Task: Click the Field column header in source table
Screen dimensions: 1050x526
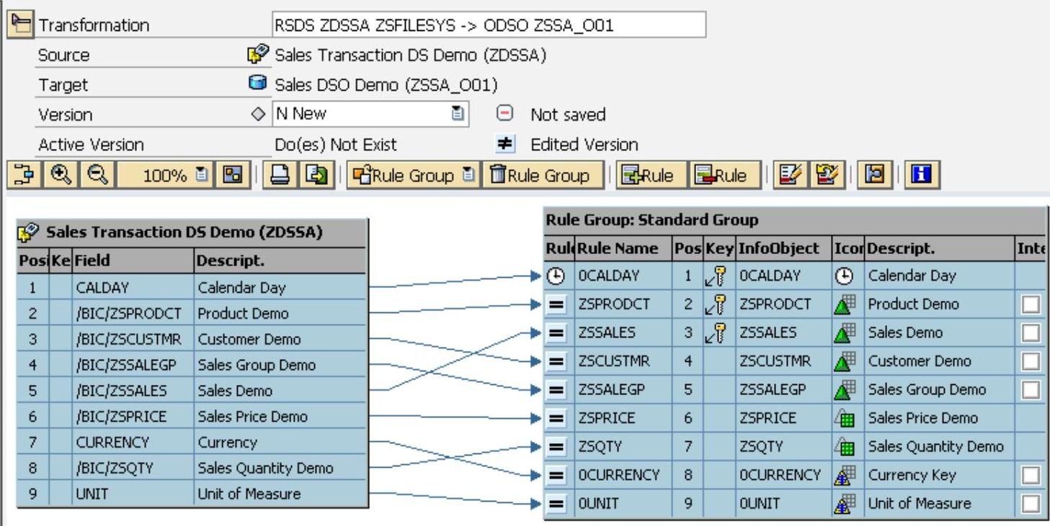Action: [133, 260]
